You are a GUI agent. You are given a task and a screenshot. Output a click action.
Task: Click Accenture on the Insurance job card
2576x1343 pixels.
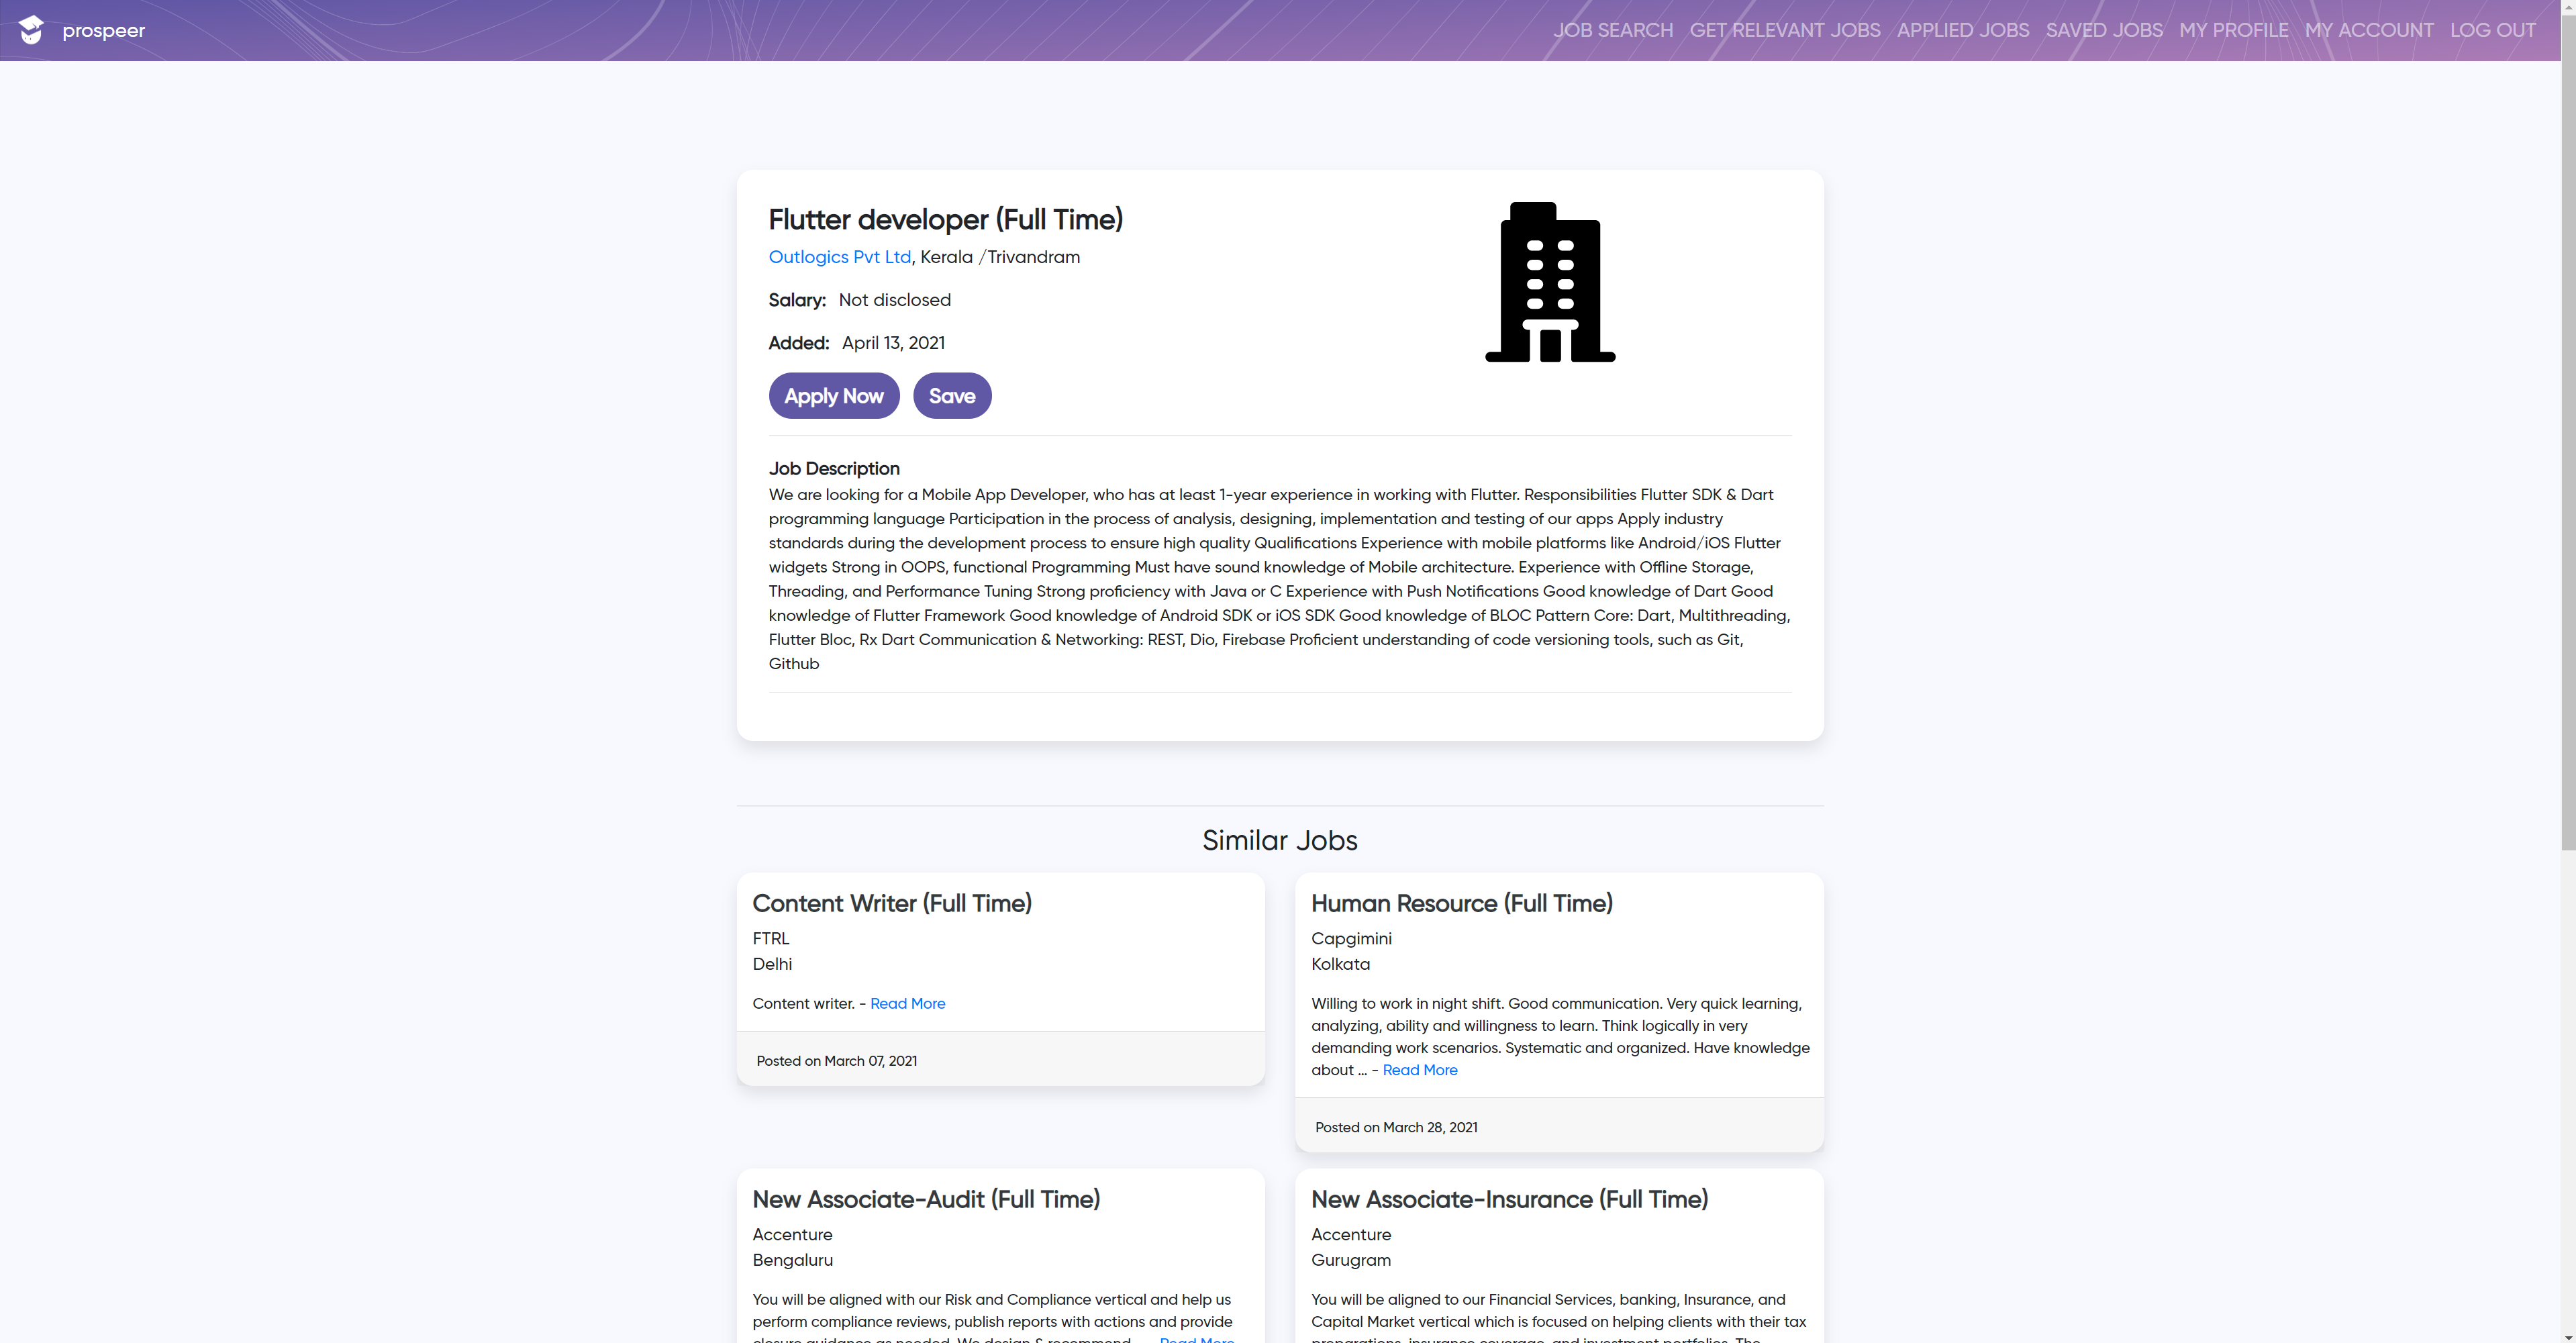click(x=1351, y=1234)
